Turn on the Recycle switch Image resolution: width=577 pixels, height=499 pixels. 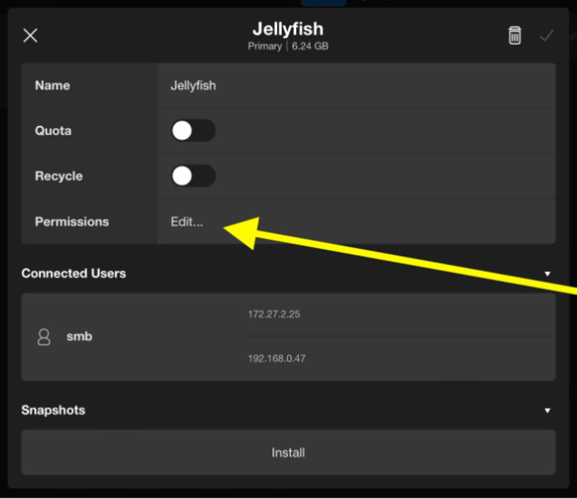pyautogui.click(x=193, y=176)
